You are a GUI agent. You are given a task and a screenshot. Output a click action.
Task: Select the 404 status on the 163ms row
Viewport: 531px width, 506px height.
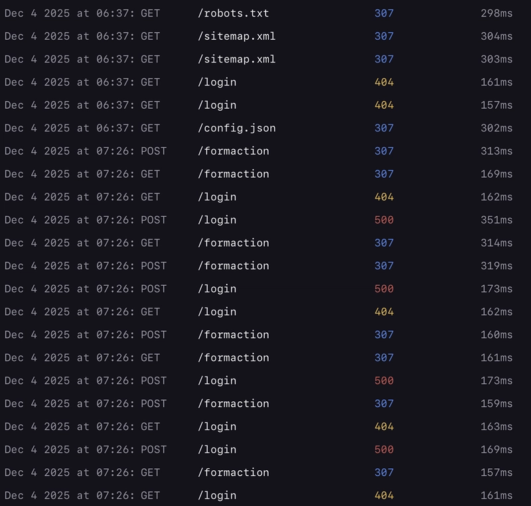384,426
